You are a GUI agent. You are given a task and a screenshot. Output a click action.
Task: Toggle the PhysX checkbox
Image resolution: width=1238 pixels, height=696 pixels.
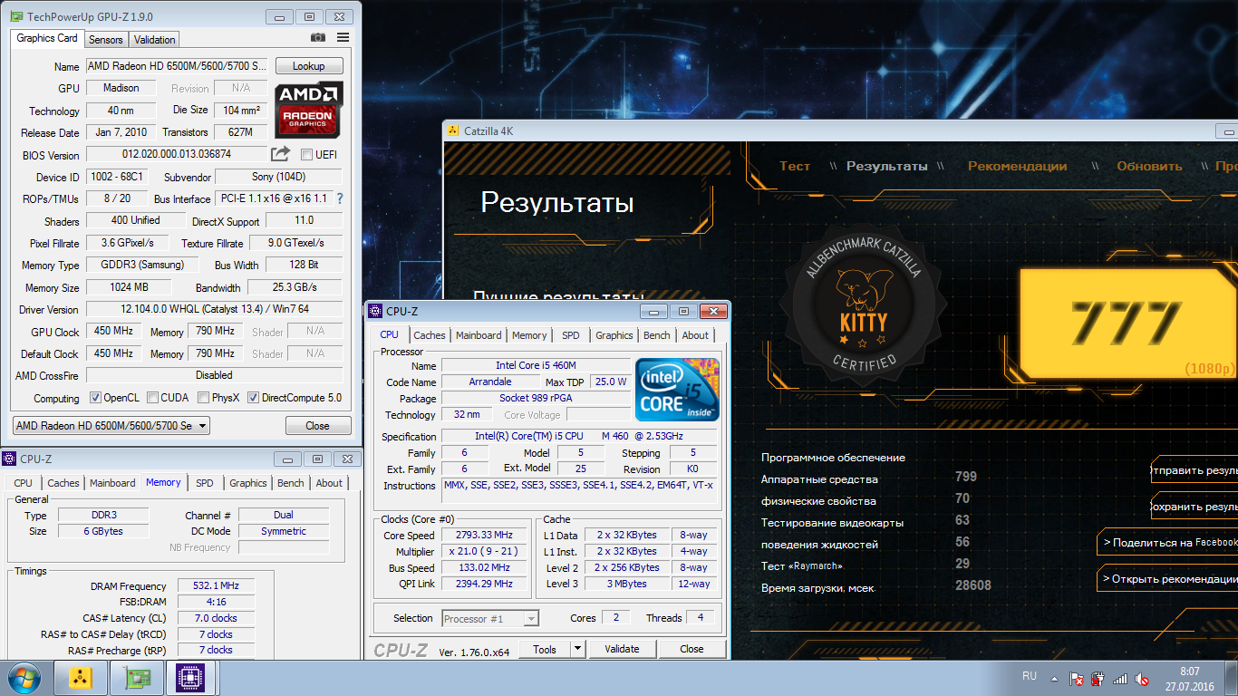[x=203, y=398]
